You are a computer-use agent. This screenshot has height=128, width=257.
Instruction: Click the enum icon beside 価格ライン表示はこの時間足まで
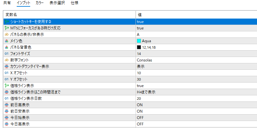click(x=6, y=92)
